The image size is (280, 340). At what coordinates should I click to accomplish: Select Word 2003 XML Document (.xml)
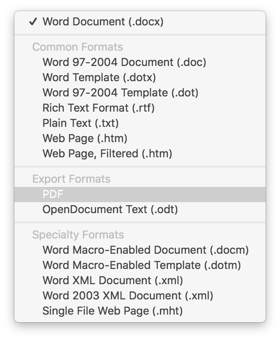[x=140, y=295]
